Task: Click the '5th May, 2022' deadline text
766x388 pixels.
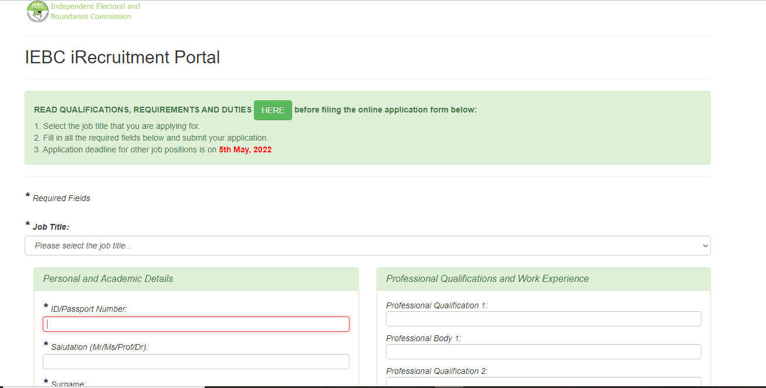Action: point(245,149)
